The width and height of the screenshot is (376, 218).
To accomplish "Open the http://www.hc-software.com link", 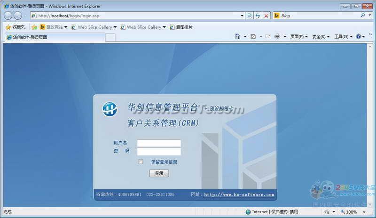I will 239,194.
